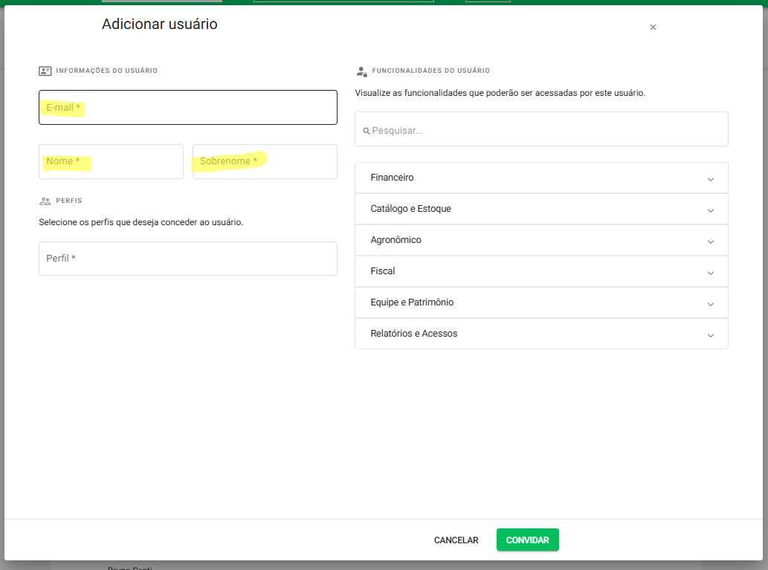Click the magnifying glass search icon

(x=366, y=131)
